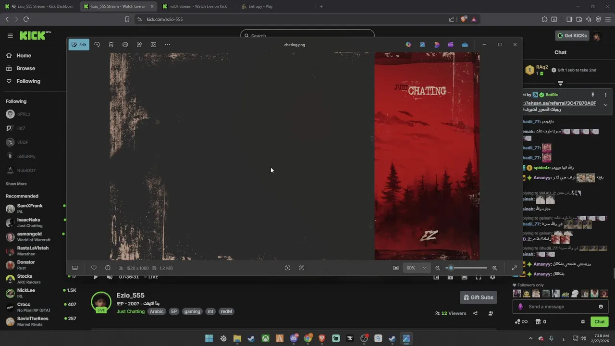Open stream player settings gear
The height and width of the screenshot is (346, 615).
(492, 277)
